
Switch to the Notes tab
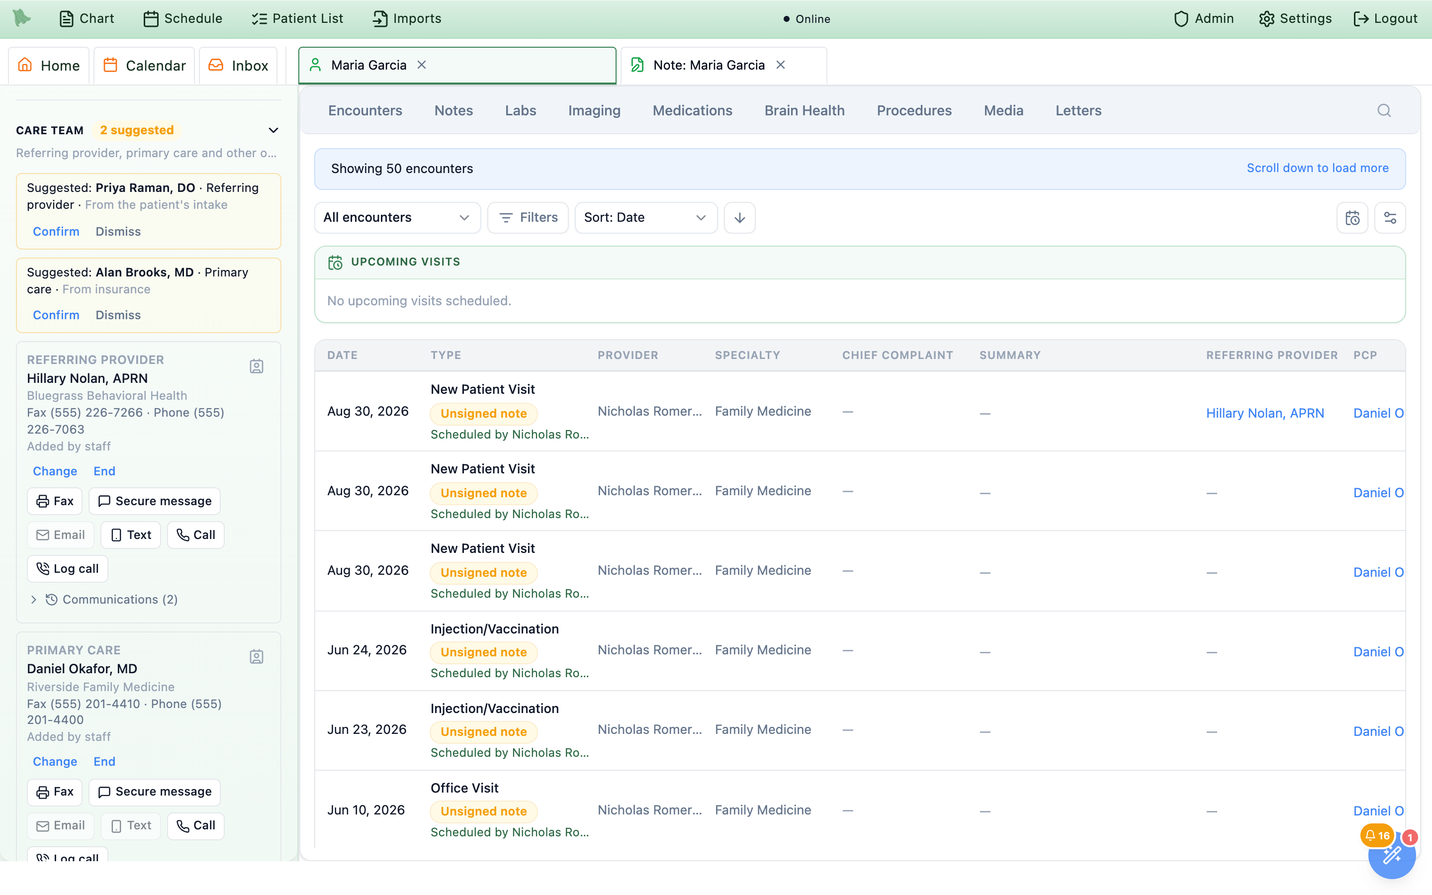point(453,111)
